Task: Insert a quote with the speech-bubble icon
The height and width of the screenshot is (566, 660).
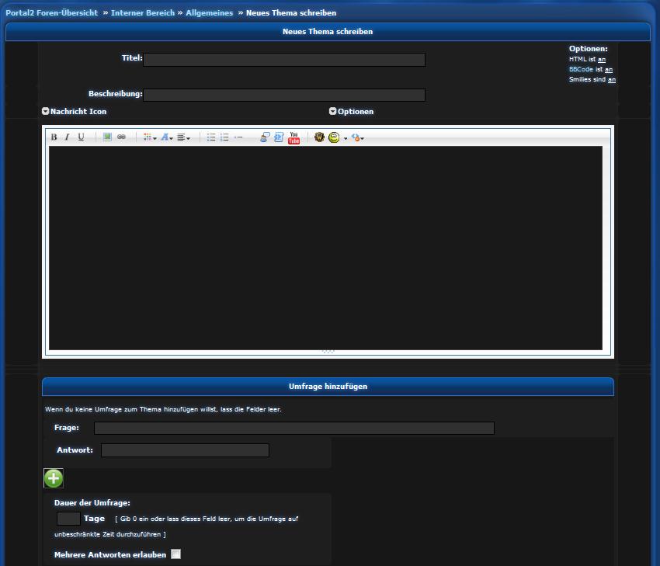Action: pos(264,137)
